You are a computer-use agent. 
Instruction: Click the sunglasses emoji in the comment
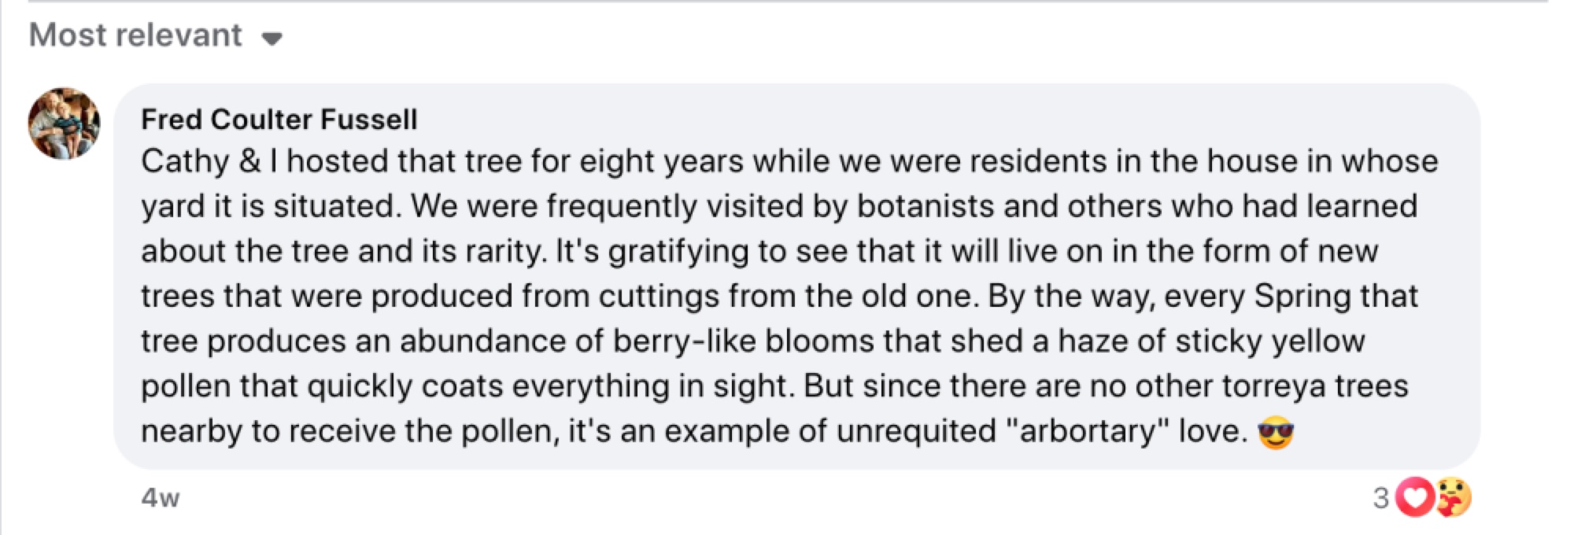(1275, 432)
